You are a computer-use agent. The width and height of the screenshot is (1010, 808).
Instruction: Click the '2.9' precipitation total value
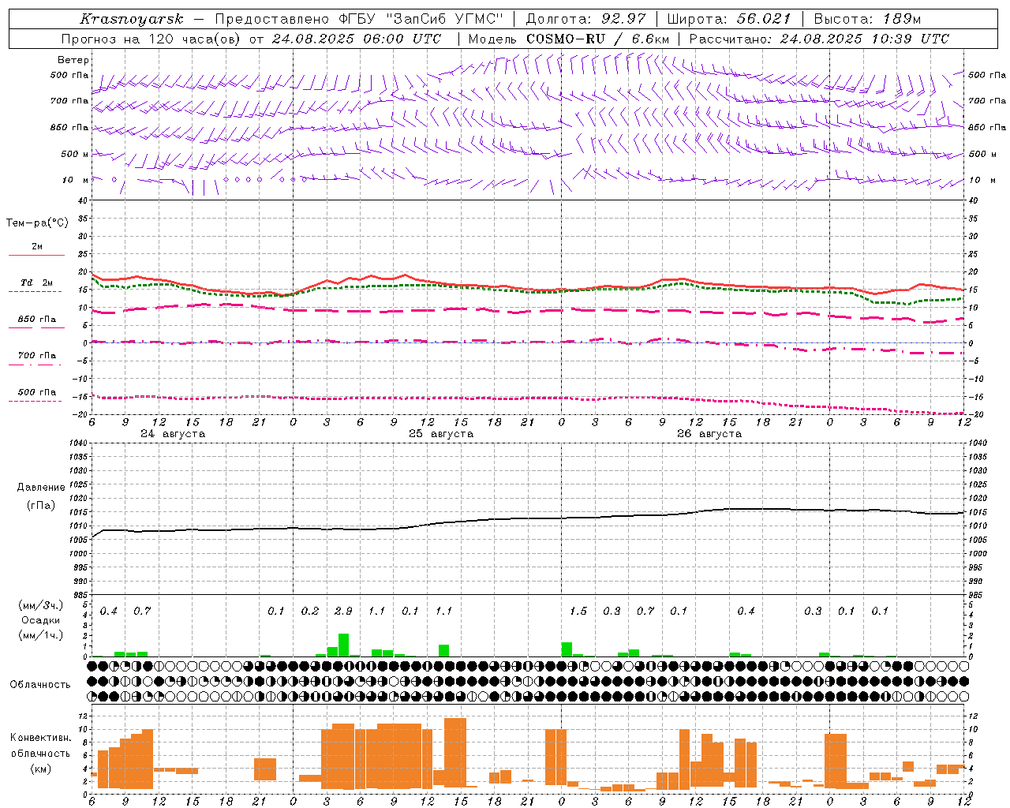pos(343,611)
